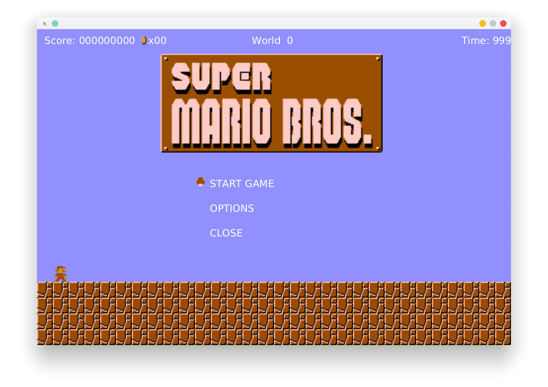Open the OPTIONS menu entry
The width and height of the screenshot is (548, 387).
[x=232, y=208]
